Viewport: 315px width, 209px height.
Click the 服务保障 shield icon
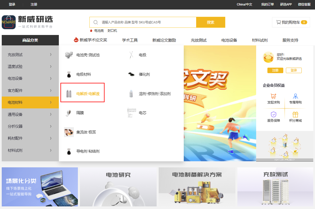click(x=273, y=114)
